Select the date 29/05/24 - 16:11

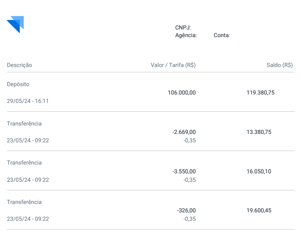[28, 101]
